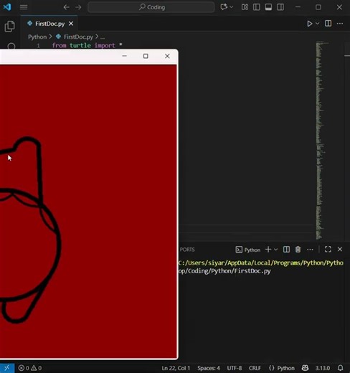Click Ln 22, Col 1 in status bar
Viewport: 350px width, 373px height.
point(176,368)
